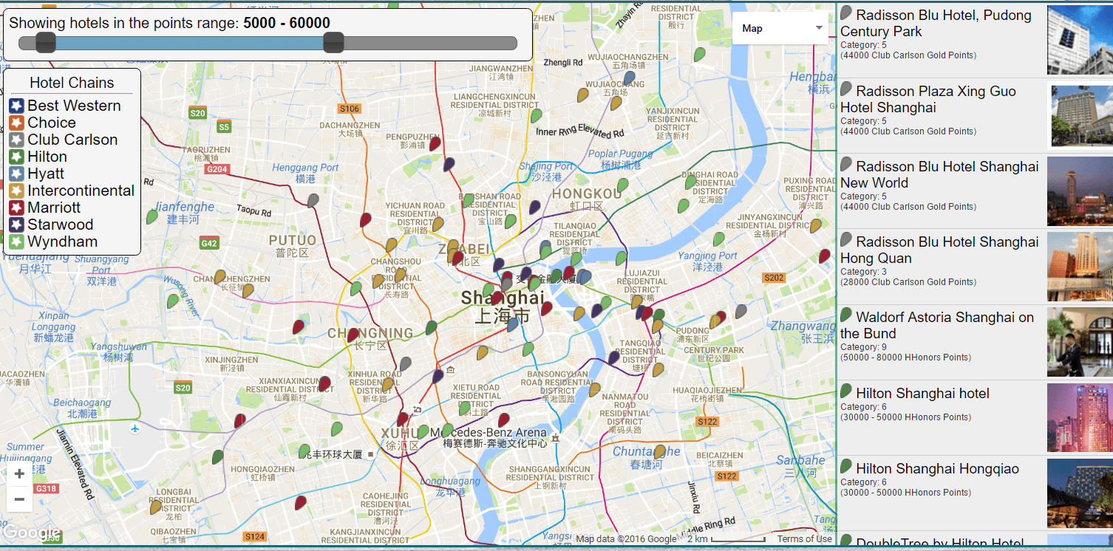The height and width of the screenshot is (551, 1113).
Task: Click the Intercontinental star icon in legend
Action: pos(16,191)
